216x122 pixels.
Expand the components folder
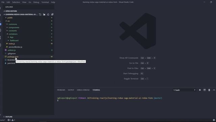click(14, 27)
